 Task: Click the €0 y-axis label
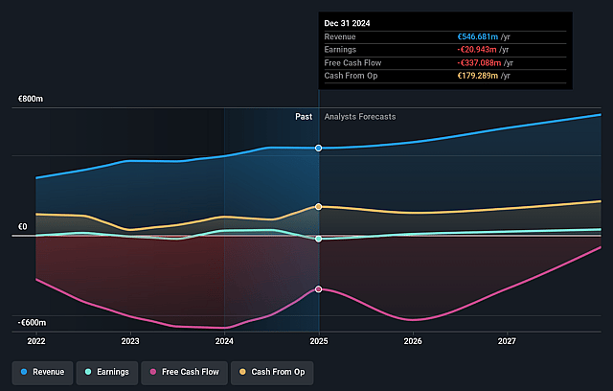point(23,227)
